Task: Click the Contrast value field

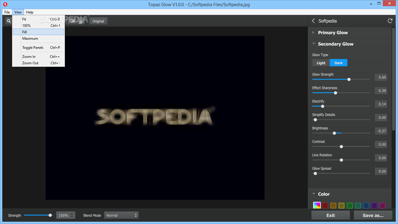Action: click(x=381, y=145)
